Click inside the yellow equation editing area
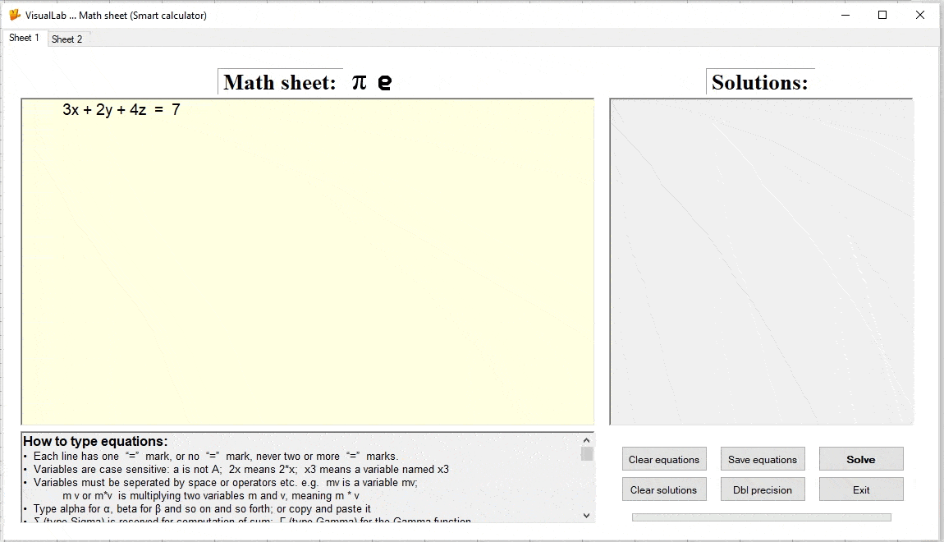Viewport: 944px width, 542px height. coord(308,263)
